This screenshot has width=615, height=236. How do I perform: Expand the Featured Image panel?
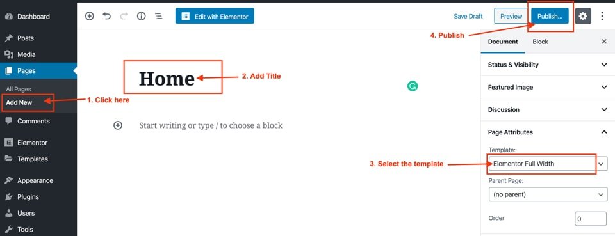[548, 87]
